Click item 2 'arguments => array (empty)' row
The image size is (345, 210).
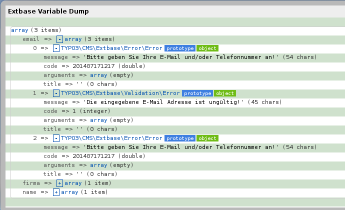click(x=88, y=165)
